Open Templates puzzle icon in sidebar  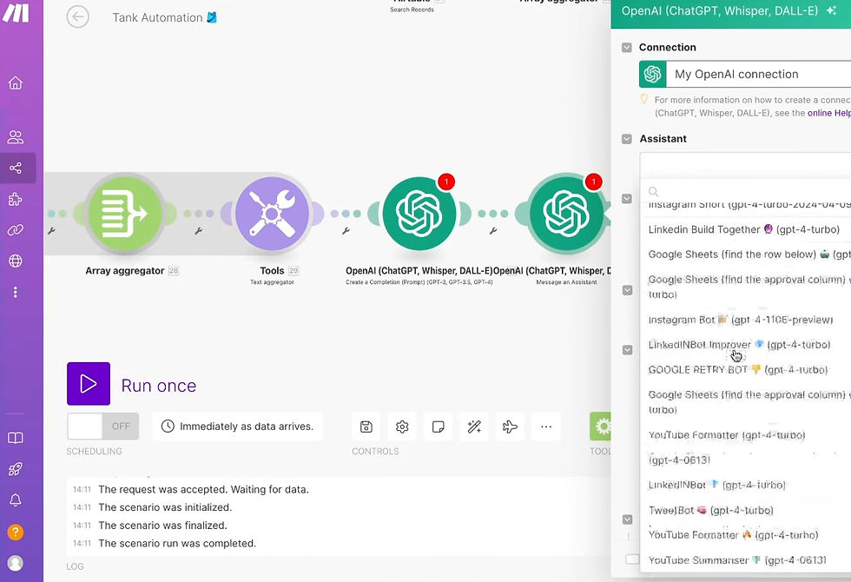16,199
